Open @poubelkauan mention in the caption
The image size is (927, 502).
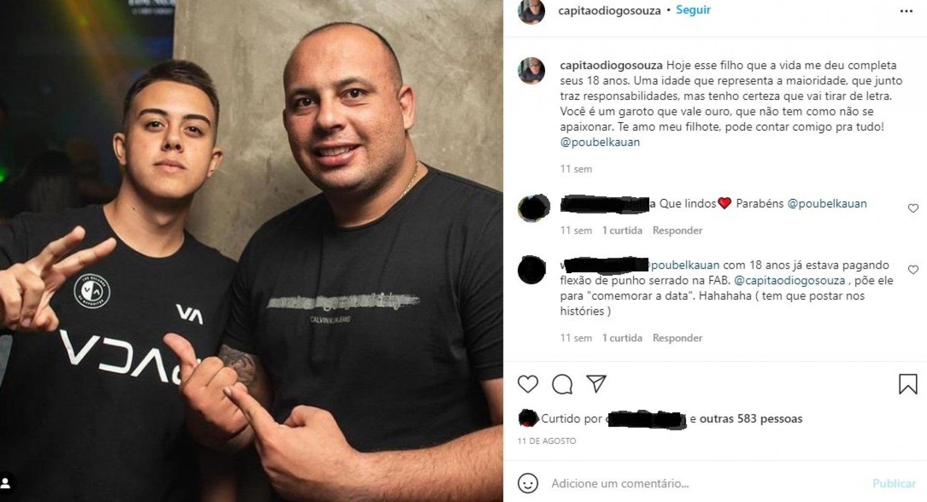600,142
